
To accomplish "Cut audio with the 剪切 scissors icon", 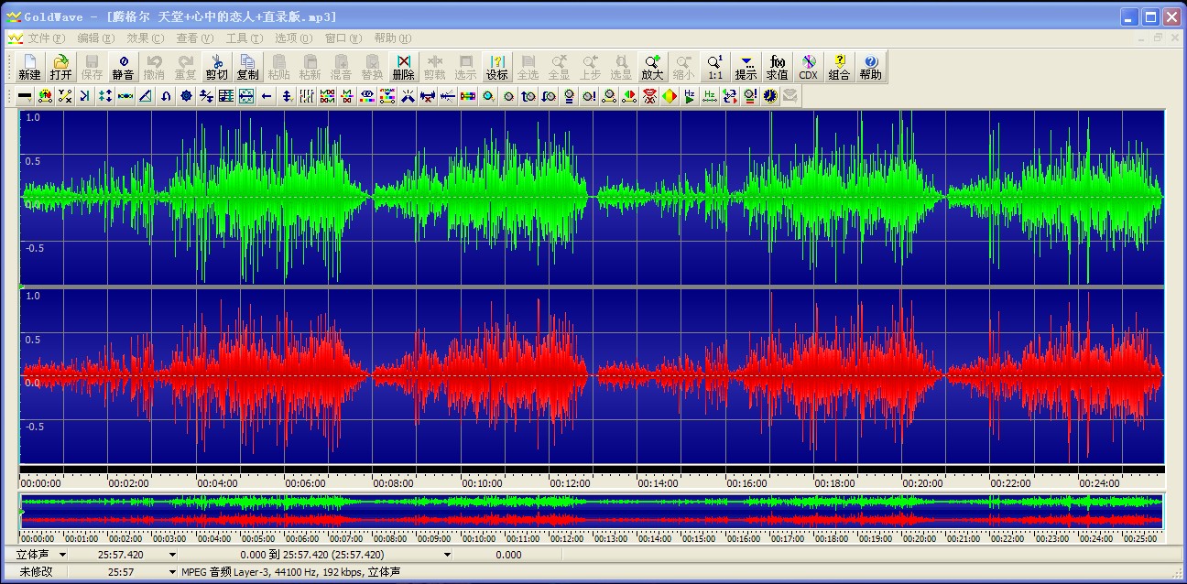I will click(216, 67).
